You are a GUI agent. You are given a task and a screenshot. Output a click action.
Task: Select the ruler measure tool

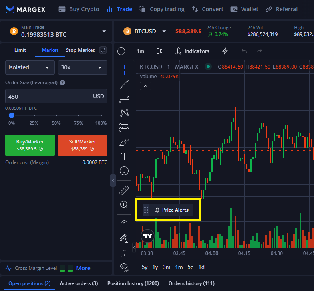tap(124, 190)
